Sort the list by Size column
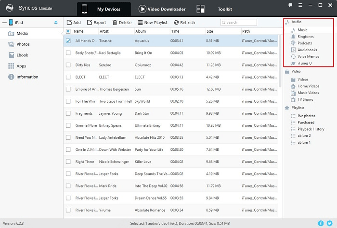Screen dimensions: 337x228 click(x=210, y=31)
